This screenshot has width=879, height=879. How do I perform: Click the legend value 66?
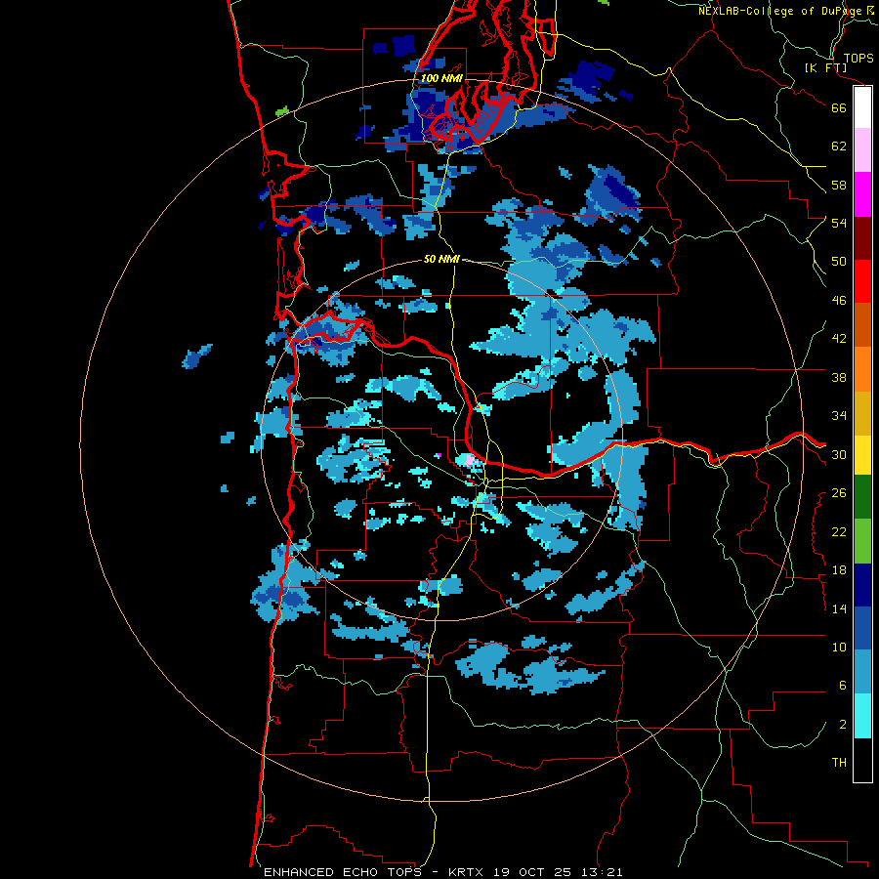coord(839,108)
